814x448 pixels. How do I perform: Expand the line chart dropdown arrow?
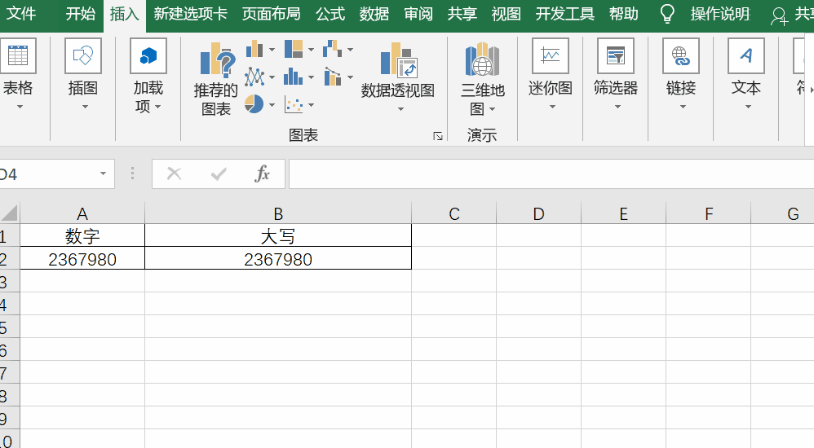272,77
